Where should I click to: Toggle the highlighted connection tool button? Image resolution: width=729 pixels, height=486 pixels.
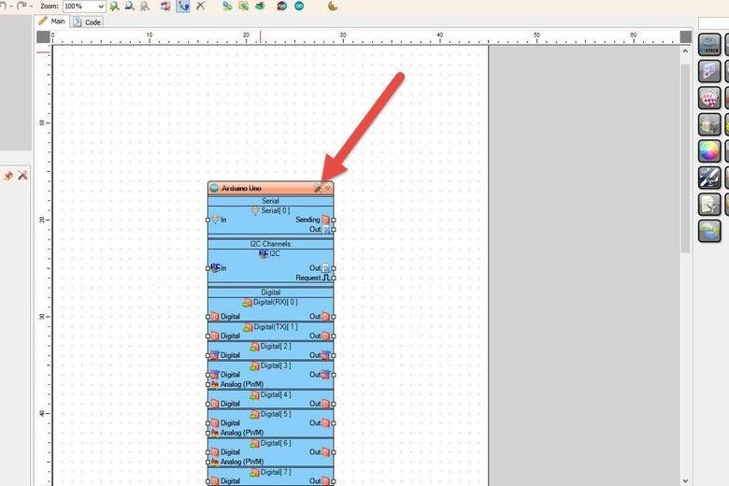pos(183,6)
